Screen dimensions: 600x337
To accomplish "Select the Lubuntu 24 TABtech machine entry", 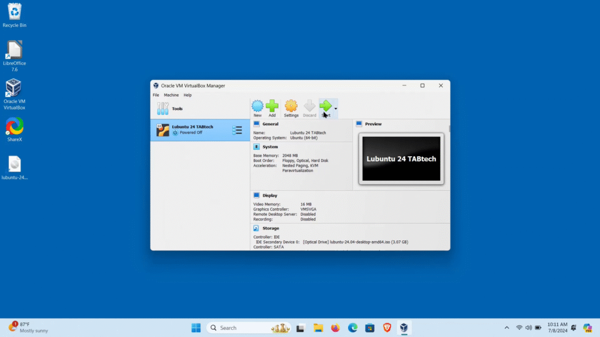I will point(193,130).
